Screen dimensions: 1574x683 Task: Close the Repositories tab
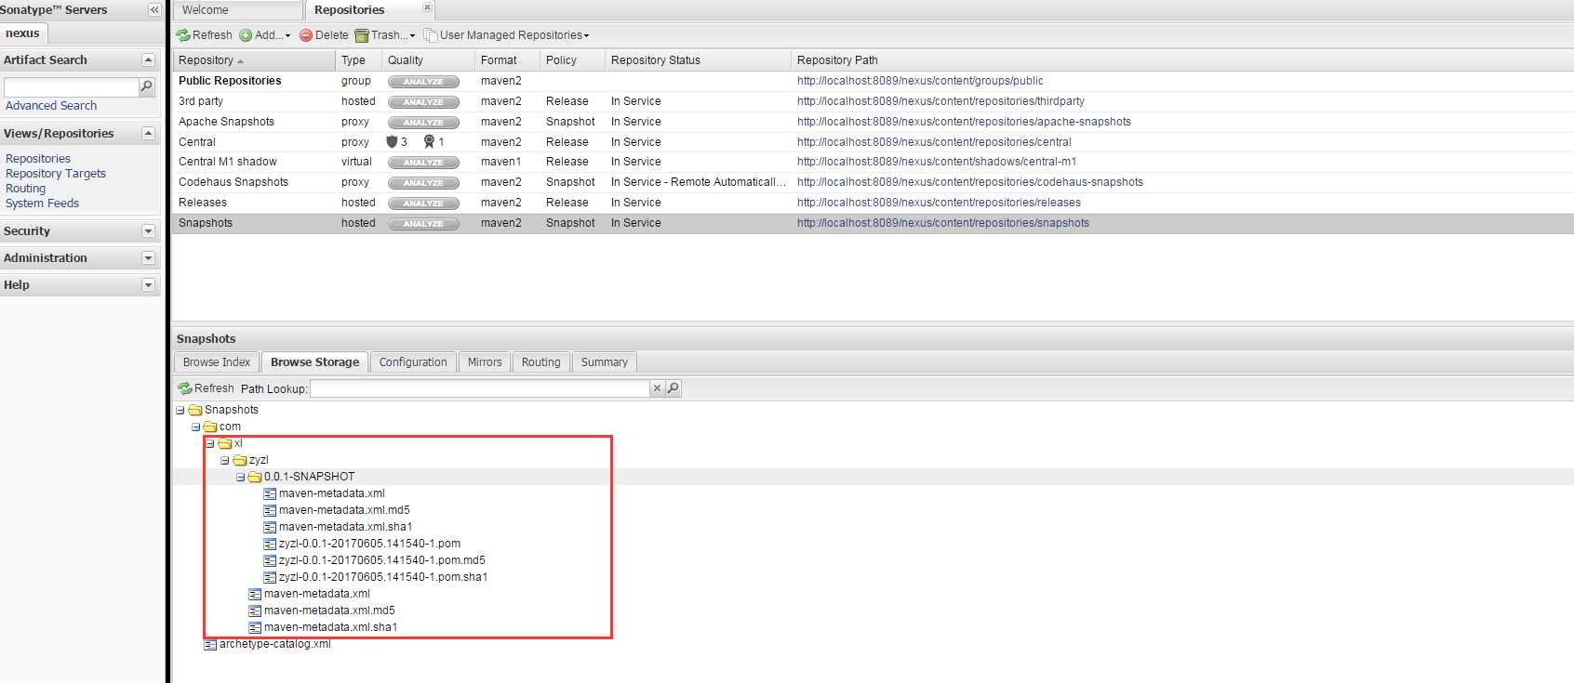(427, 7)
